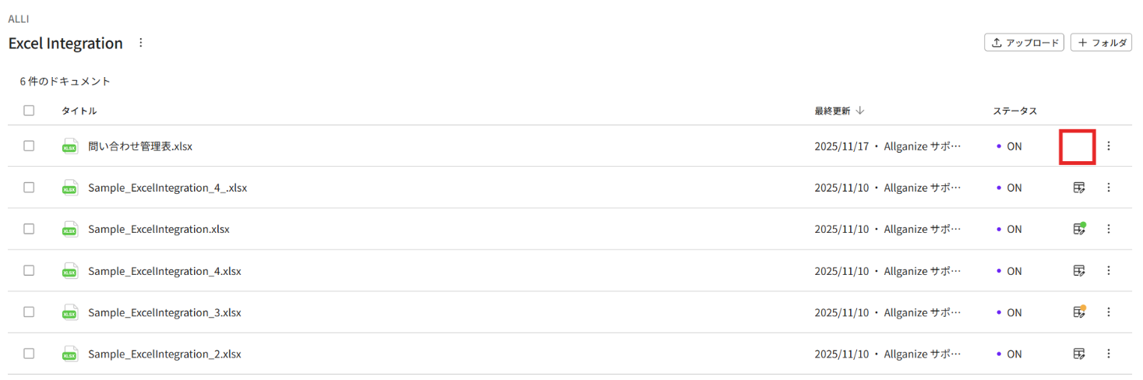This screenshot has height=380, width=1143.
Task: Click the フォルダ button
Action: [x=1101, y=43]
